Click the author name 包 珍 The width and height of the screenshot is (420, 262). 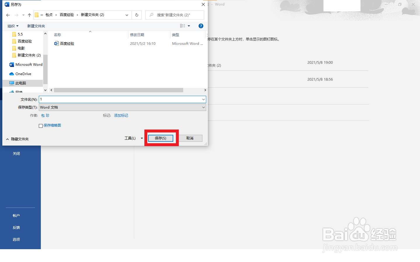click(x=45, y=116)
